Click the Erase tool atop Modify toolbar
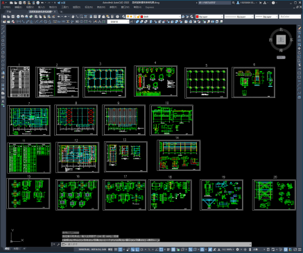 click(300, 28)
